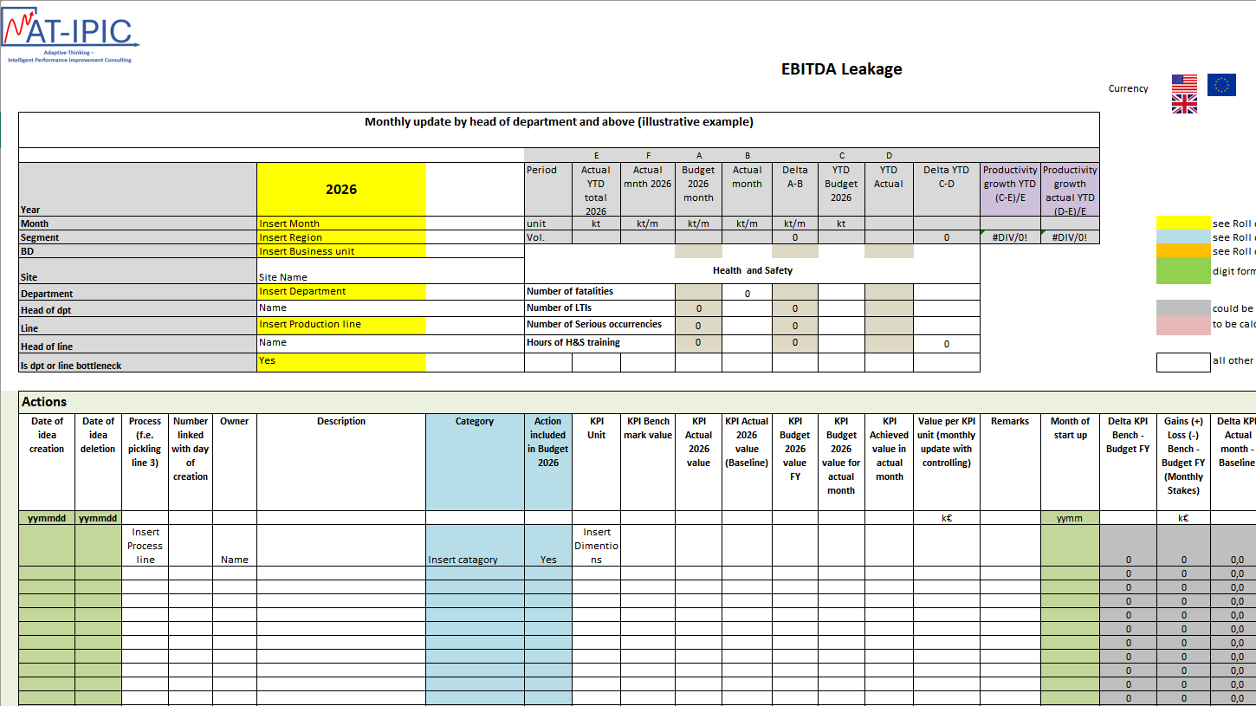Click the 'Description' column header
1256x706 pixels.
[x=341, y=463]
